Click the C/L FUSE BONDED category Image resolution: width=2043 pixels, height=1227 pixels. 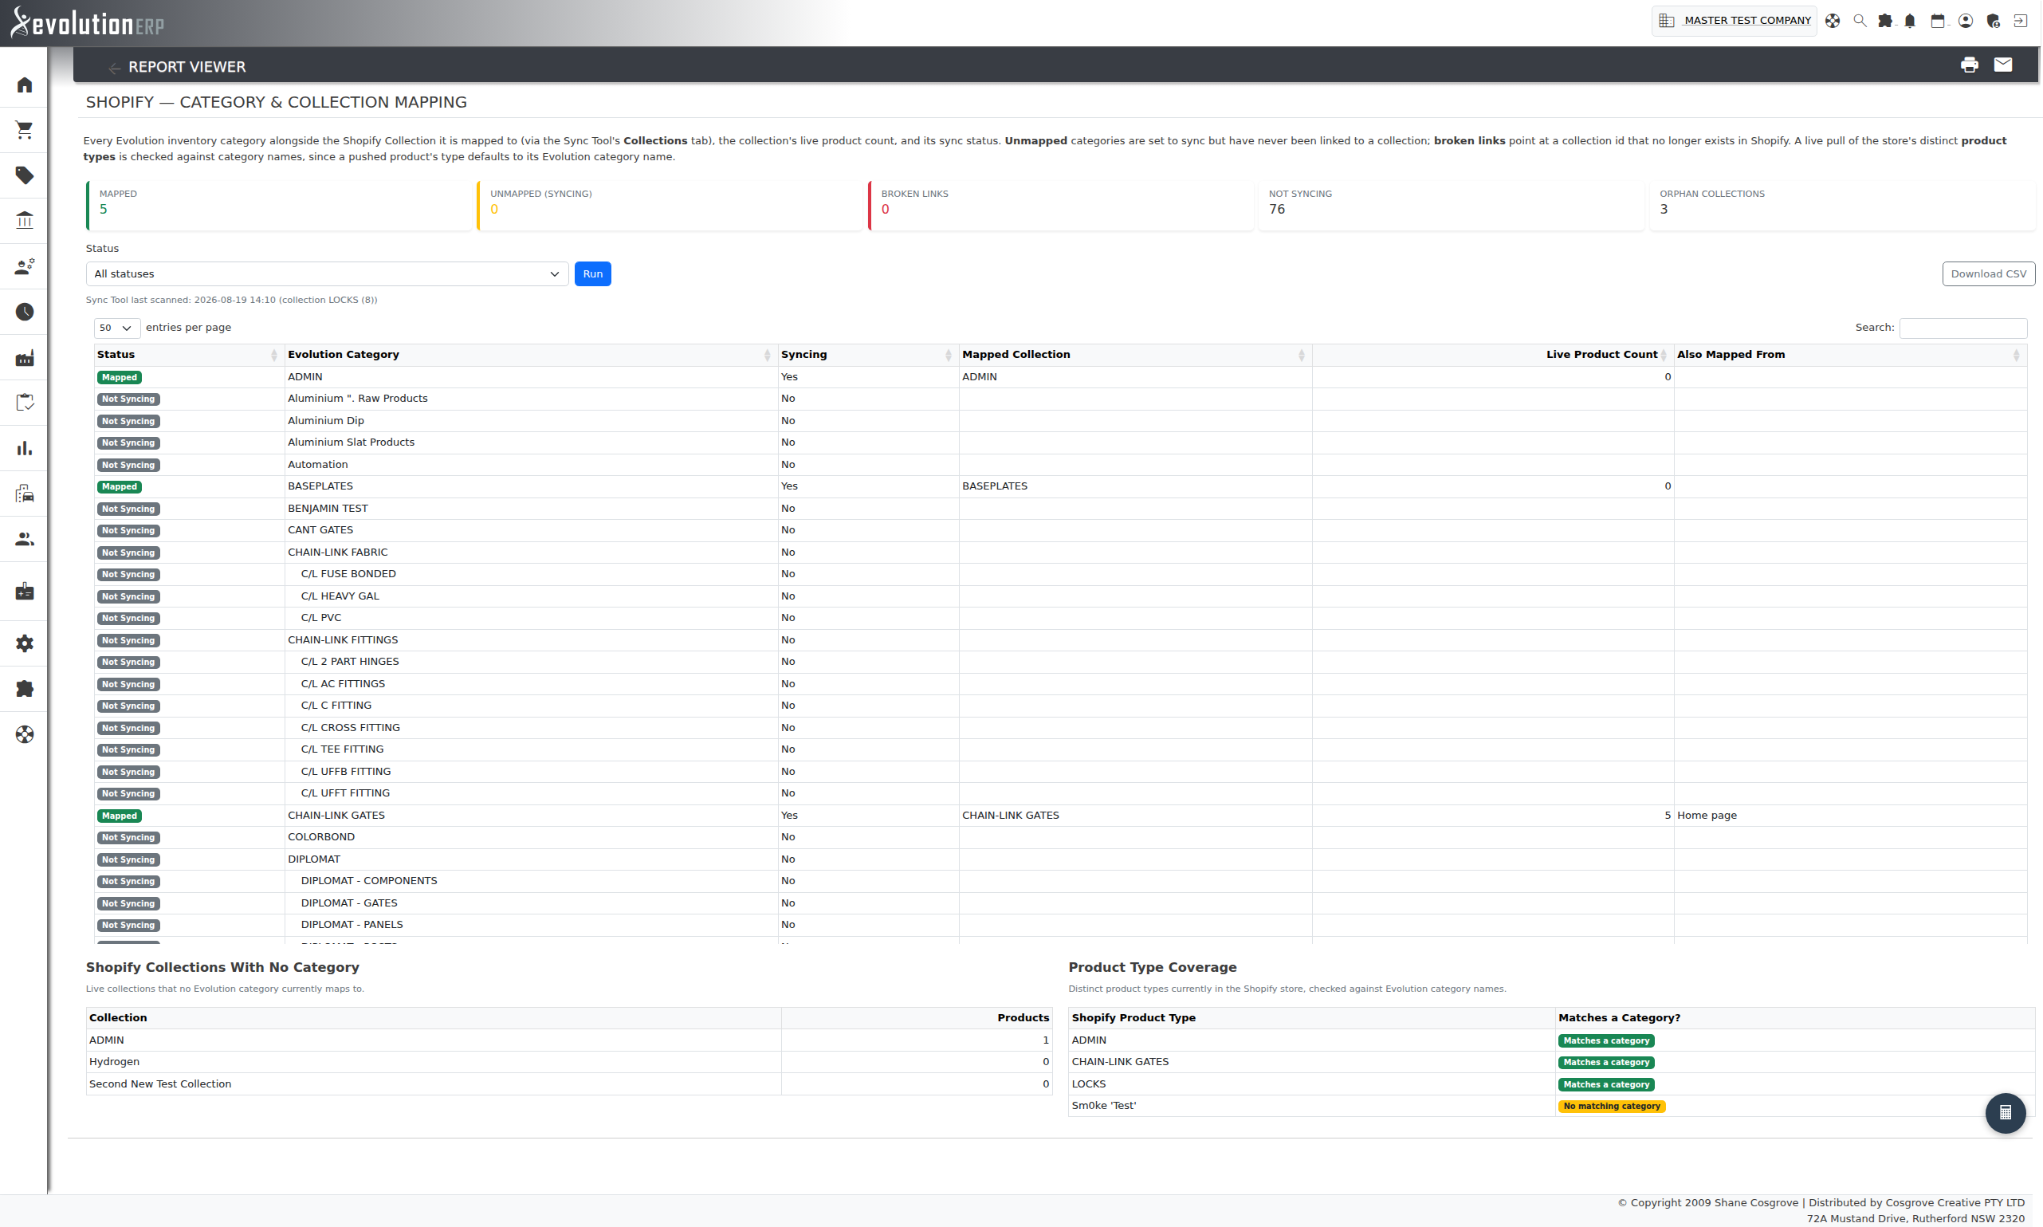tap(348, 574)
